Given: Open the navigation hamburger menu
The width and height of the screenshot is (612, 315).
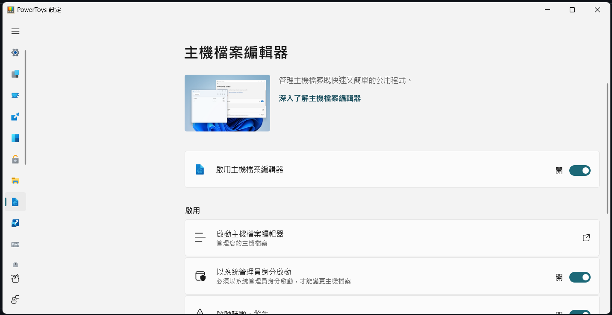Looking at the screenshot, I should [15, 31].
